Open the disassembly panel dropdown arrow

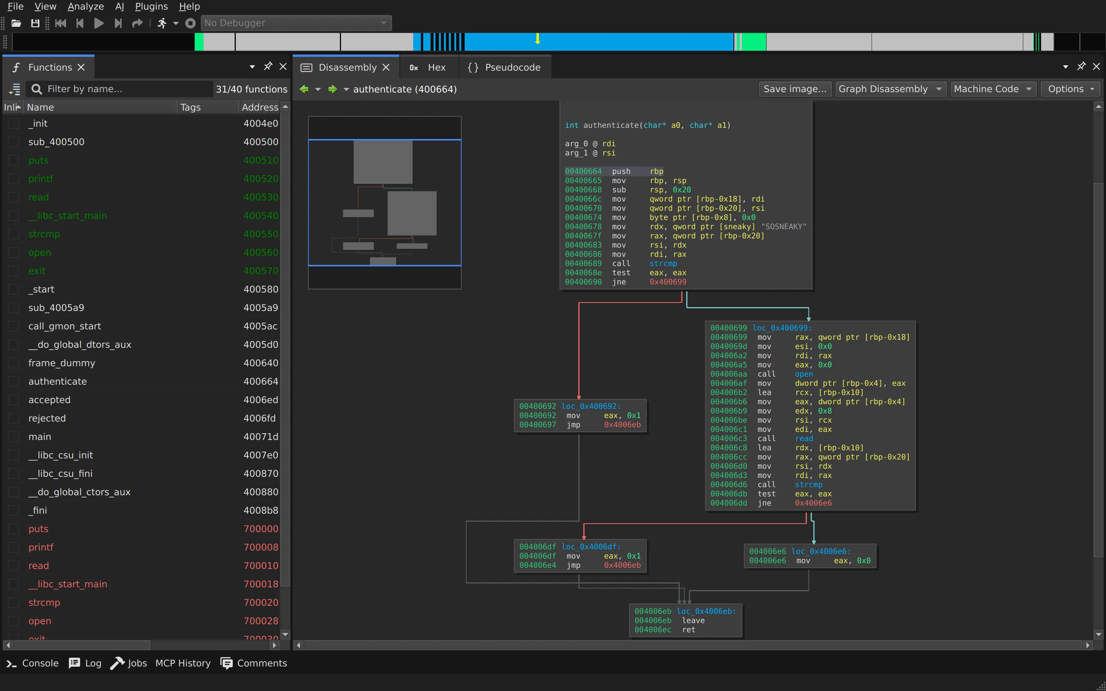[1065, 67]
